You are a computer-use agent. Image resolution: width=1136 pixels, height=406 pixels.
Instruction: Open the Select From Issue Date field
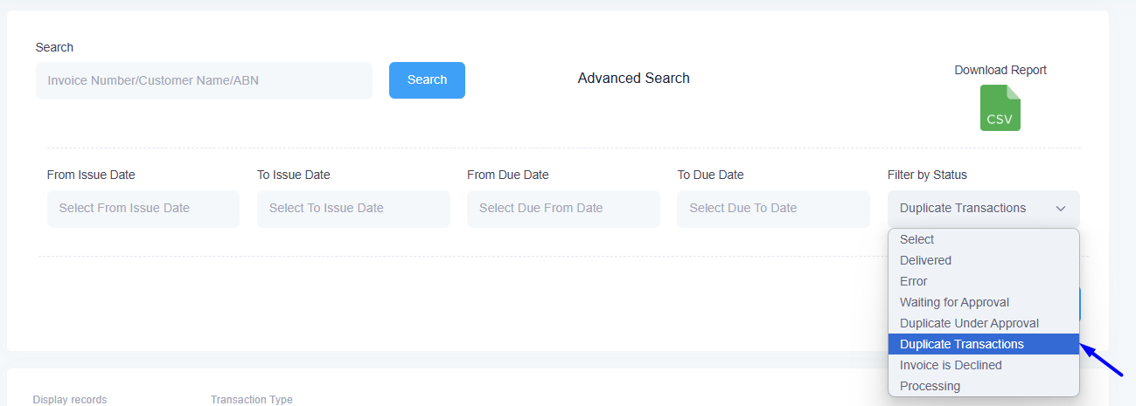pyautogui.click(x=143, y=209)
